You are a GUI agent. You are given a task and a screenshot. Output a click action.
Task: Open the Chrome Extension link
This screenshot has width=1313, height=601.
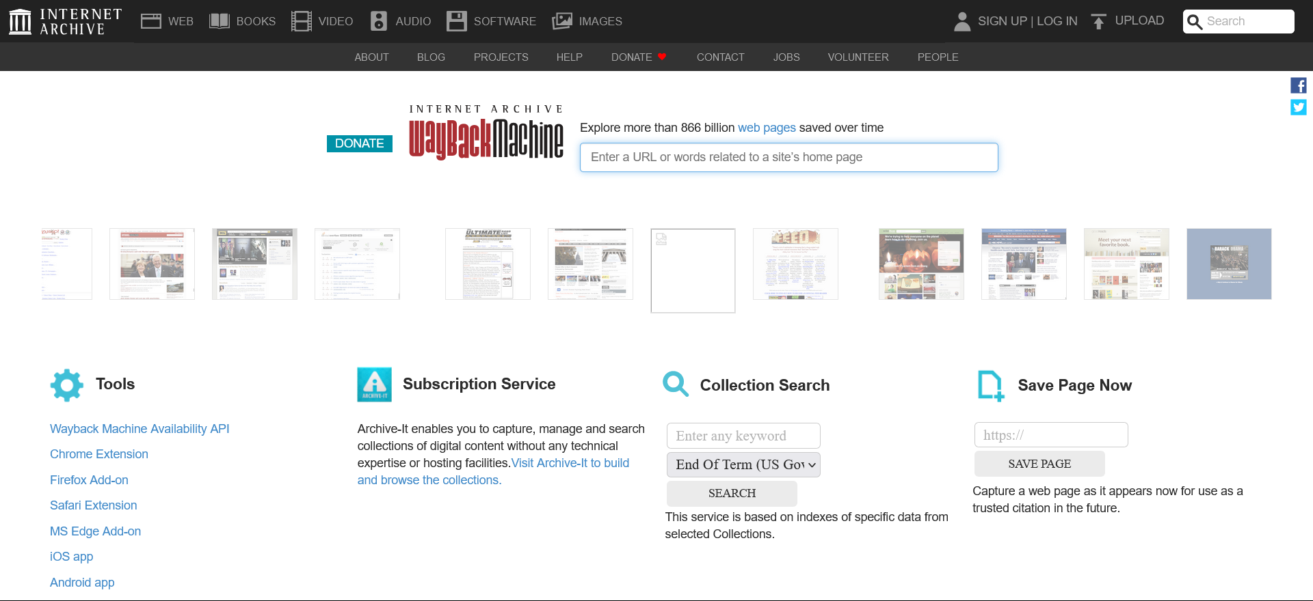point(99,454)
